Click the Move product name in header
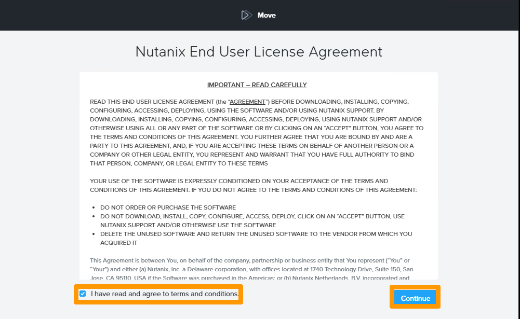The image size is (520, 319). (266, 15)
